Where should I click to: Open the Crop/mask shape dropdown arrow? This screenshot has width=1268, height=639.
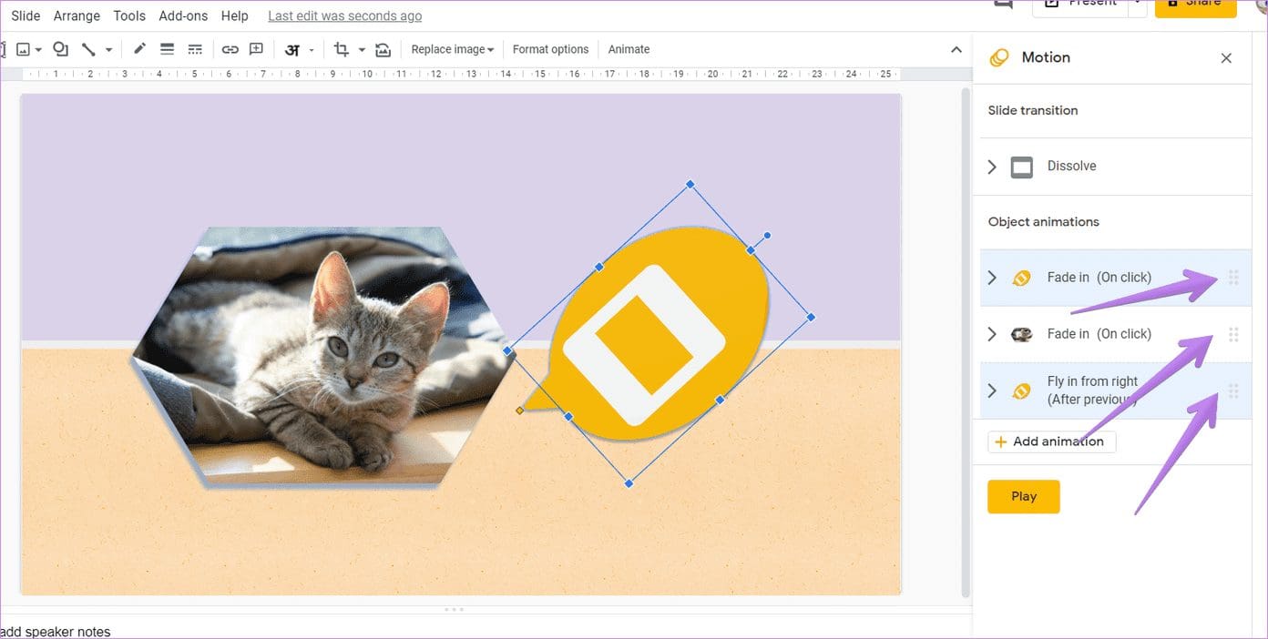coord(362,50)
